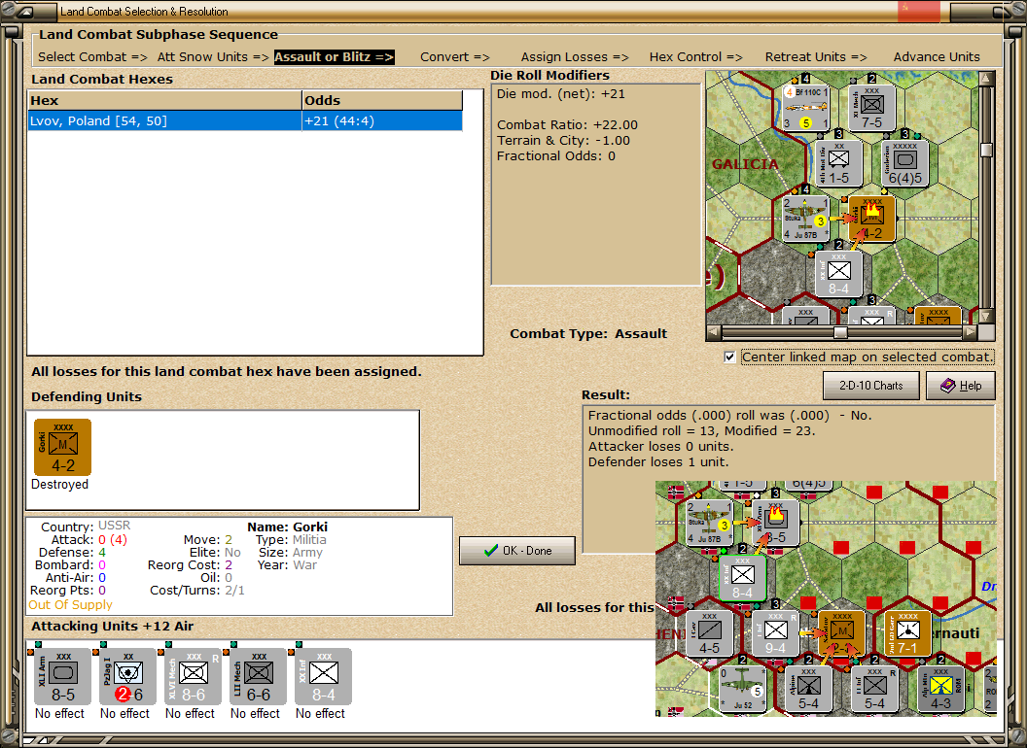Select the Bf 110C fighter counter in mini-map
Viewport: 1027px width, 748px height.
tap(807, 108)
